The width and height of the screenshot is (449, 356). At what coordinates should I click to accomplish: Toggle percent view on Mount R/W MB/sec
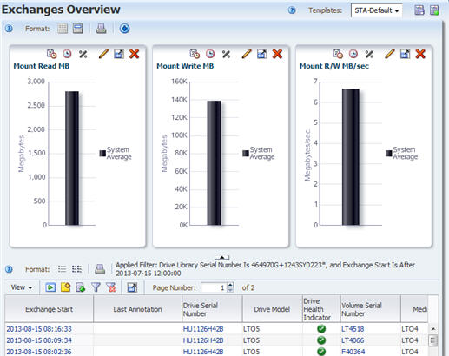(x=369, y=54)
